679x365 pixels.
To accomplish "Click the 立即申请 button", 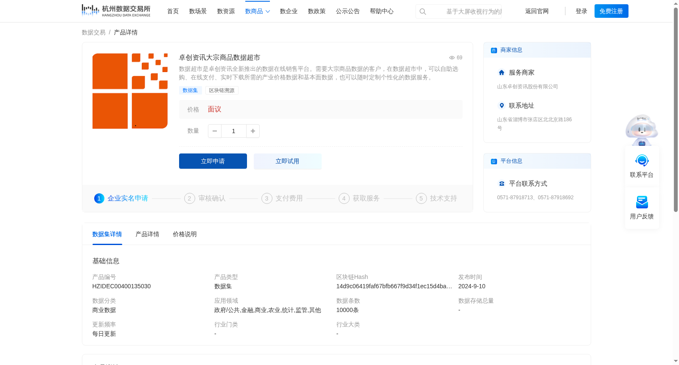I will [213, 161].
